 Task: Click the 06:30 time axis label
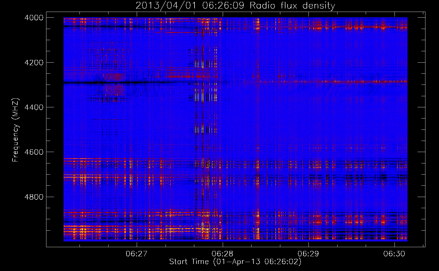tap(394, 254)
